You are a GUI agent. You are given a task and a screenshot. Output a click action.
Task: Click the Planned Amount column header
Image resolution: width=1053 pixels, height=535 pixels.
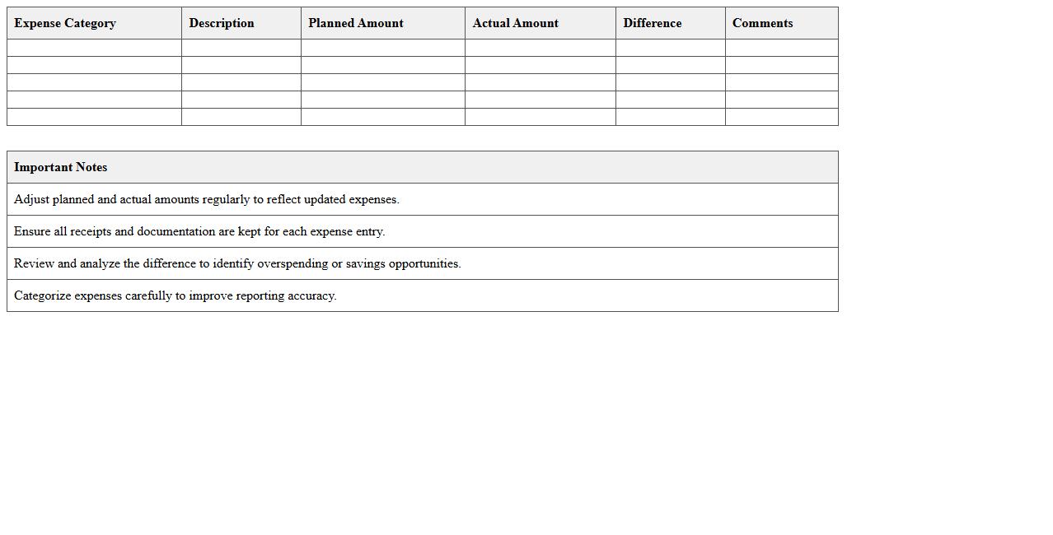356,23
